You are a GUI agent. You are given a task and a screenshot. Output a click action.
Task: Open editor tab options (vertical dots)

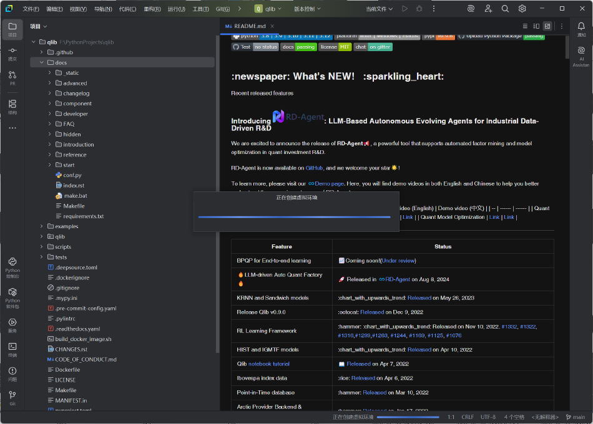pyautogui.click(x=562, y=26)
